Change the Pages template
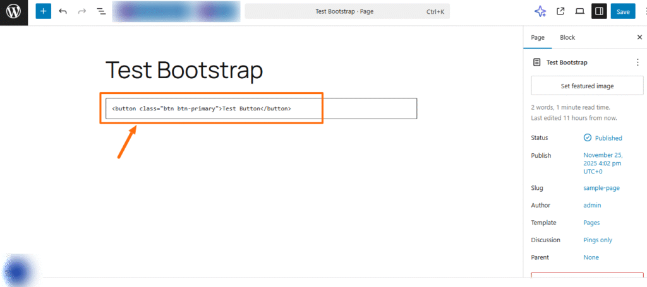647x287 pixels. pos(591,223)
